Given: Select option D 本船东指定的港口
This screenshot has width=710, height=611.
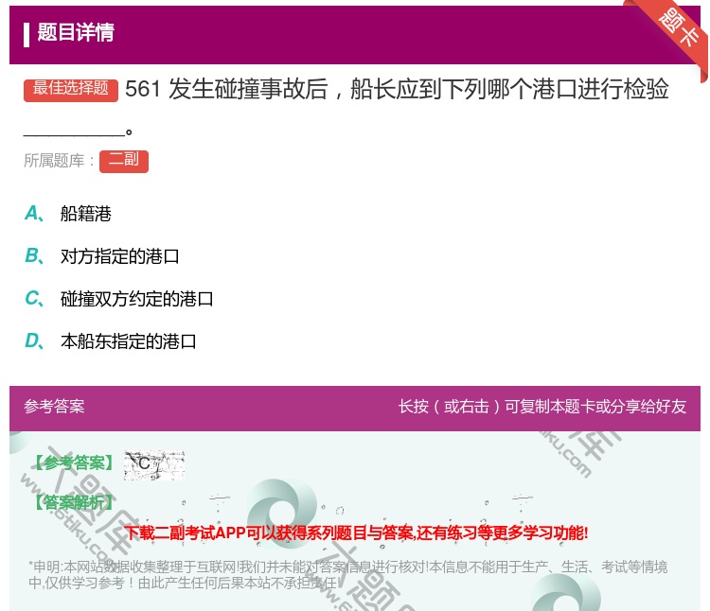Looking at the screenshot, I should pos(128,341).
